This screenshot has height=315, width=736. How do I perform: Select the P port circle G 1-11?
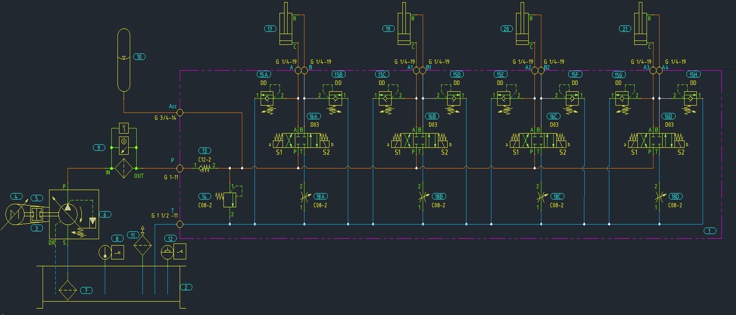[179, 168]
